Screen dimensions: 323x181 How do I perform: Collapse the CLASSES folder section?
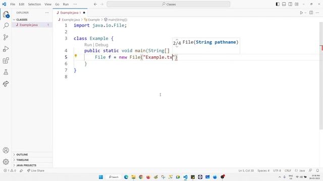click(32, 20)
